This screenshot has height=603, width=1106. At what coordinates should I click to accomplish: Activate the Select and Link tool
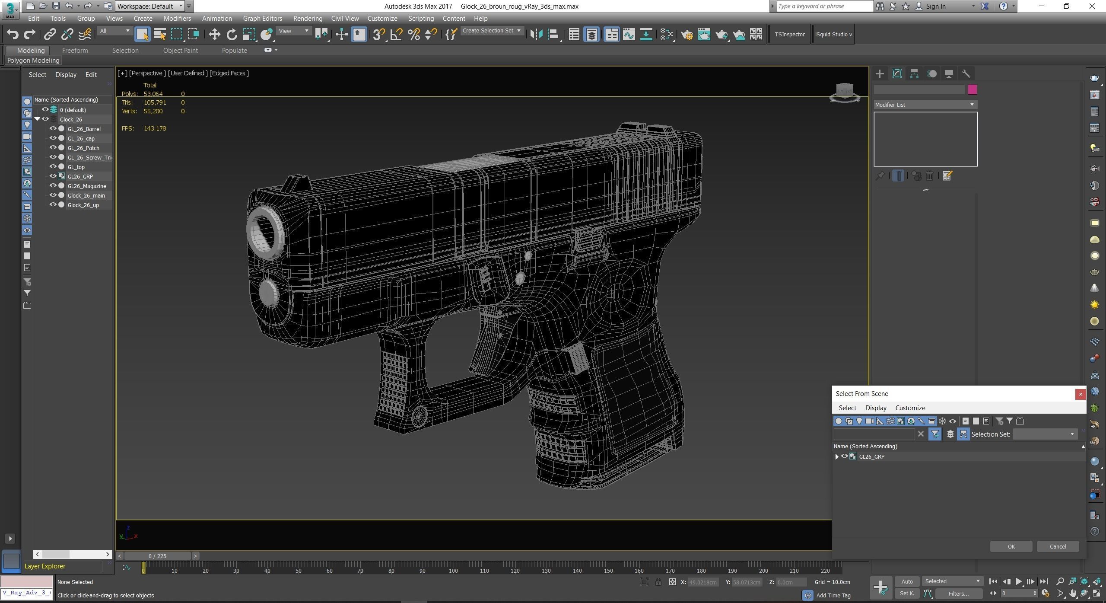coord(50,34)
